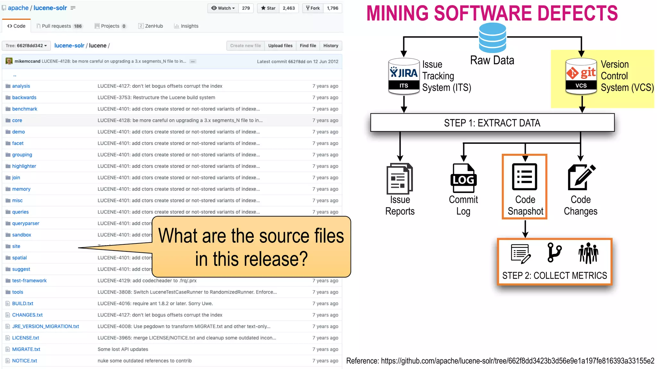Screen dimensions: 657x369
Task: Click the LICENSE.txt file icon
Action: point(8,338)
